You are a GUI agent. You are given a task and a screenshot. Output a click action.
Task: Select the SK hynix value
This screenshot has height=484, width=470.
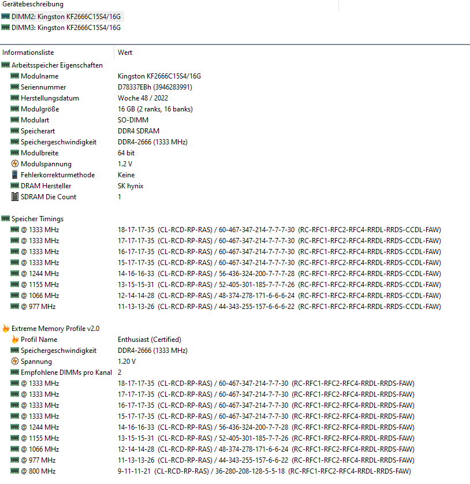coord(130,186)
